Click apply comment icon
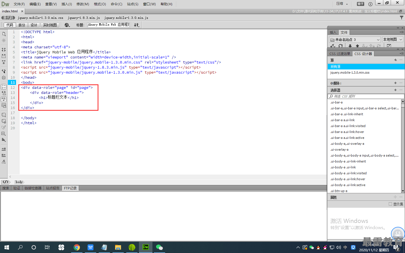The height and width of the screenshot is (253, 405). 4,115
